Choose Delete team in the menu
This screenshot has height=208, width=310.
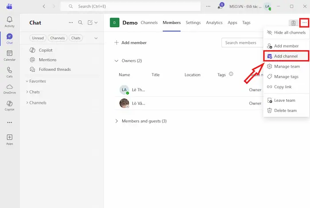click(x=285, y=111)
